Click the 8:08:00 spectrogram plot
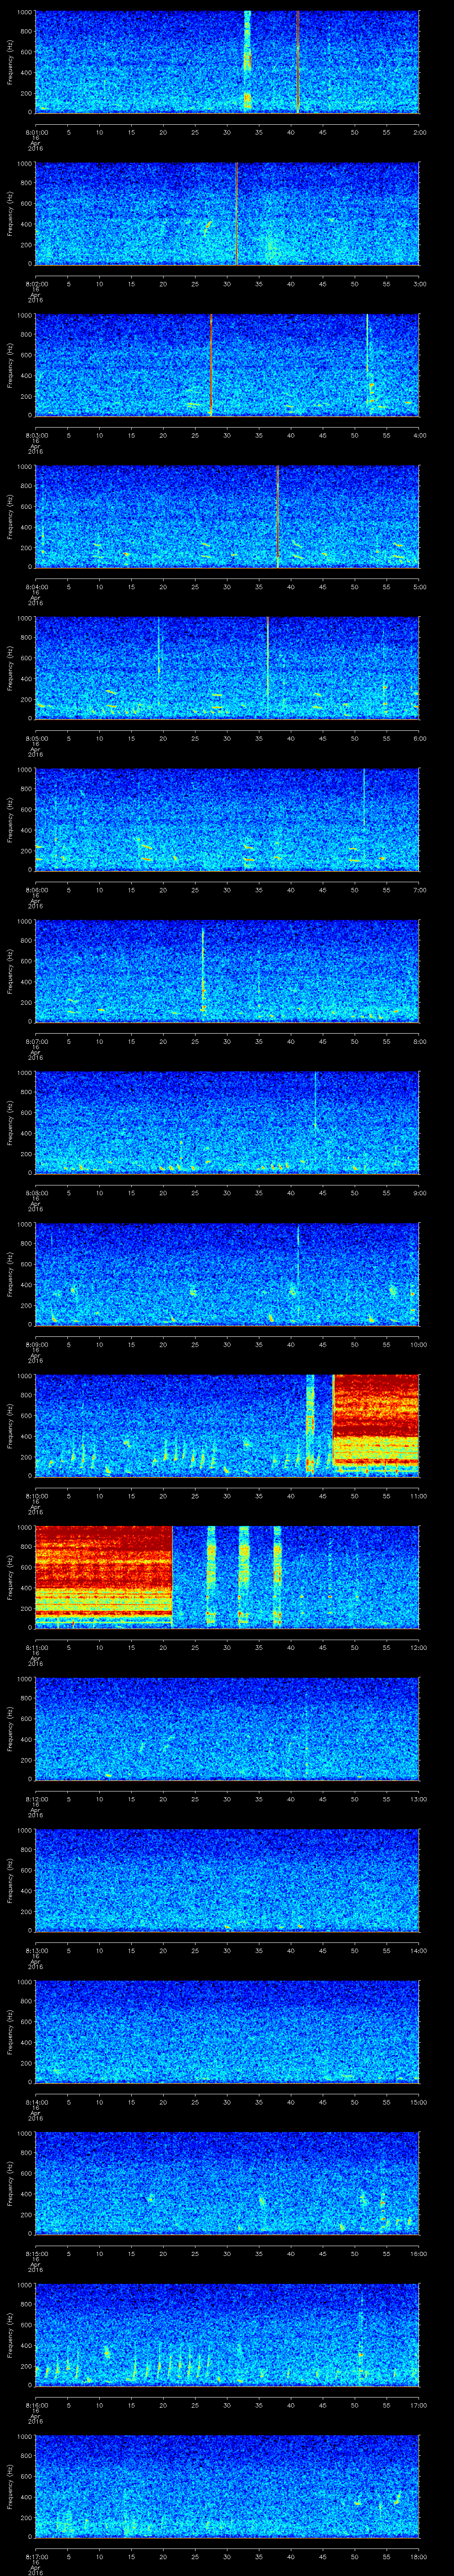The width and height of the screenshot is (454, 2576). (227, 1123)
